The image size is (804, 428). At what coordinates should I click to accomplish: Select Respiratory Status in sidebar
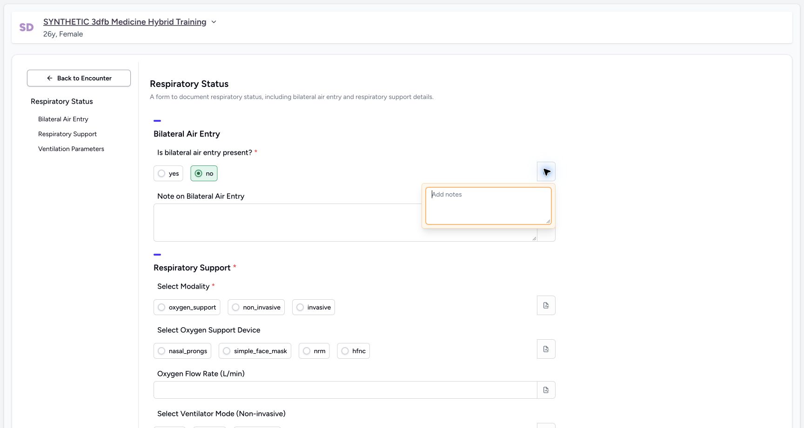click(62, 101)
